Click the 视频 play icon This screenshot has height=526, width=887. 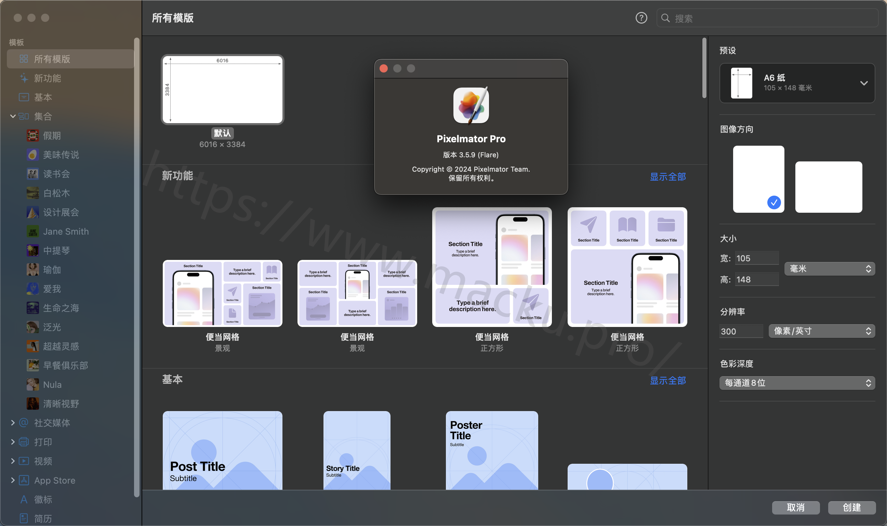click(x=24, y=461)
